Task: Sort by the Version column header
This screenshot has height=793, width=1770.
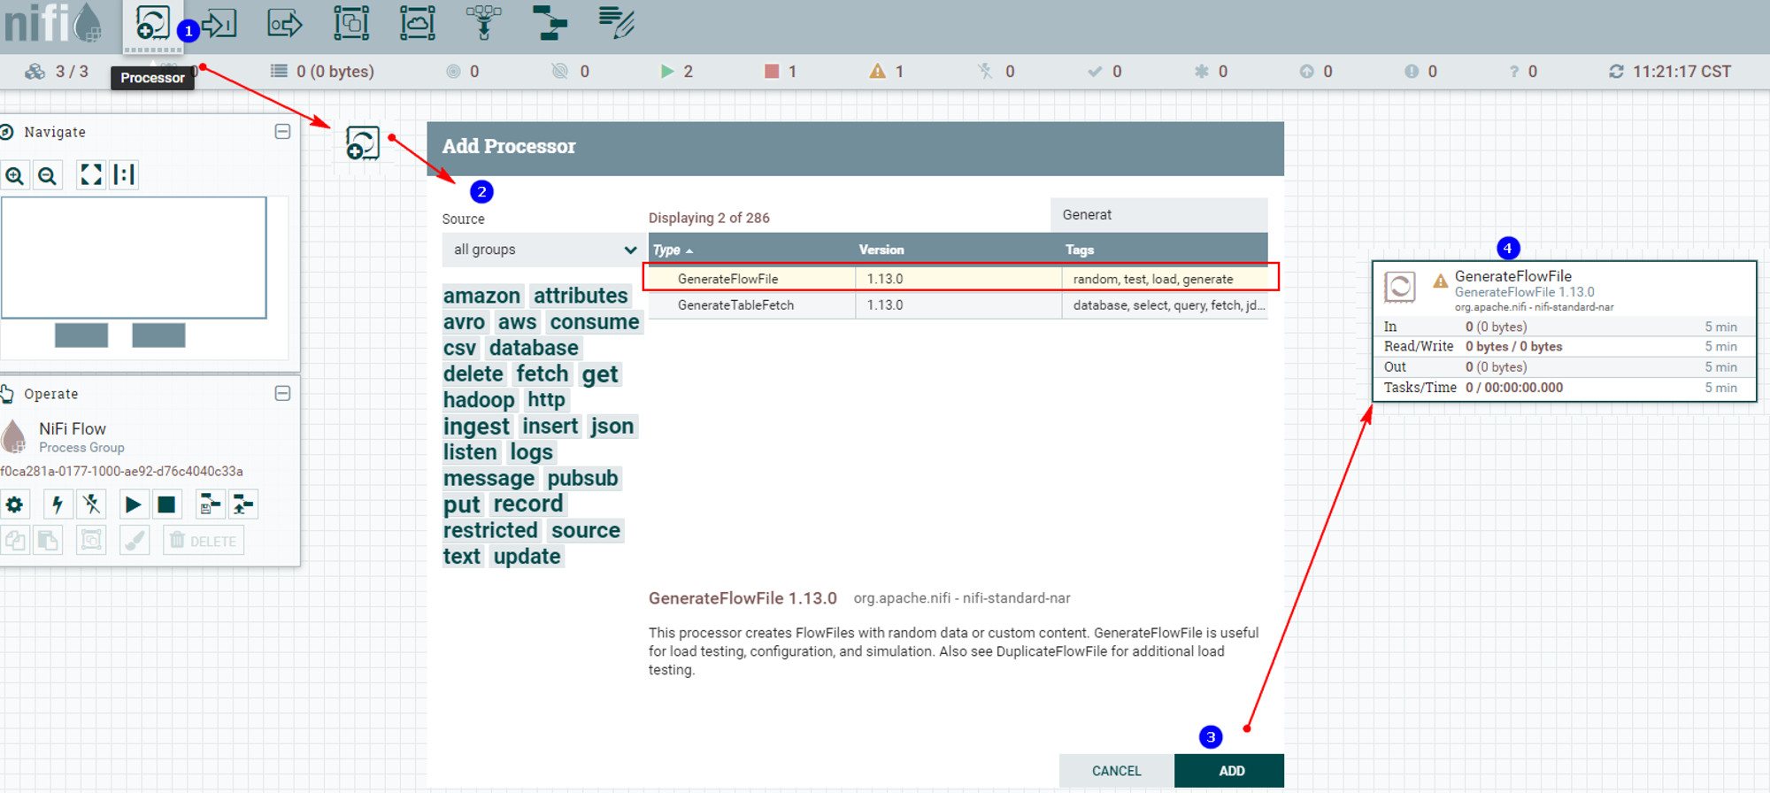Action: pos(881,250)
